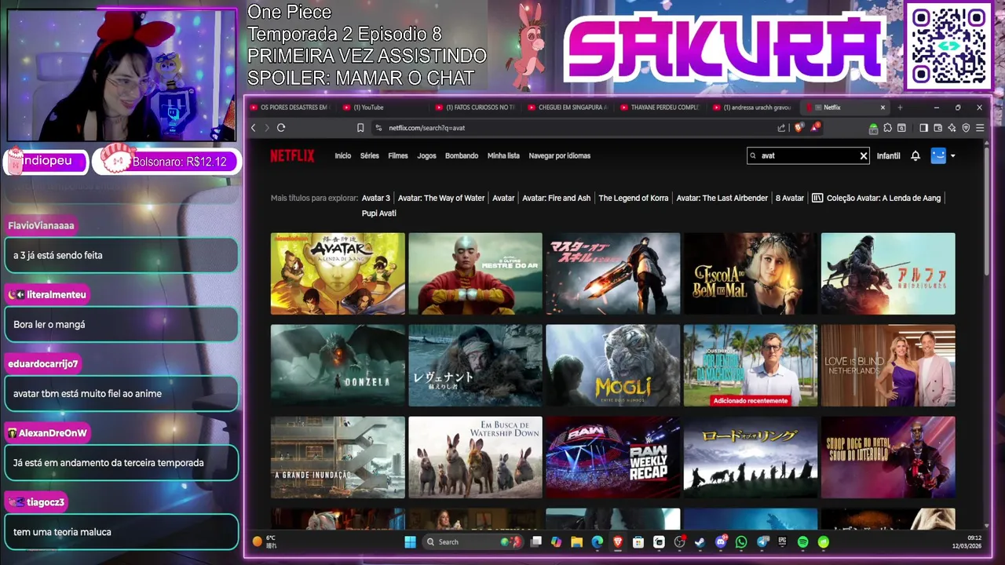The height and width of the screenshot is (565, 1005).
Task: Open Spotify from the taskbar
Action: pyautogui.click(x=803, y=541)
